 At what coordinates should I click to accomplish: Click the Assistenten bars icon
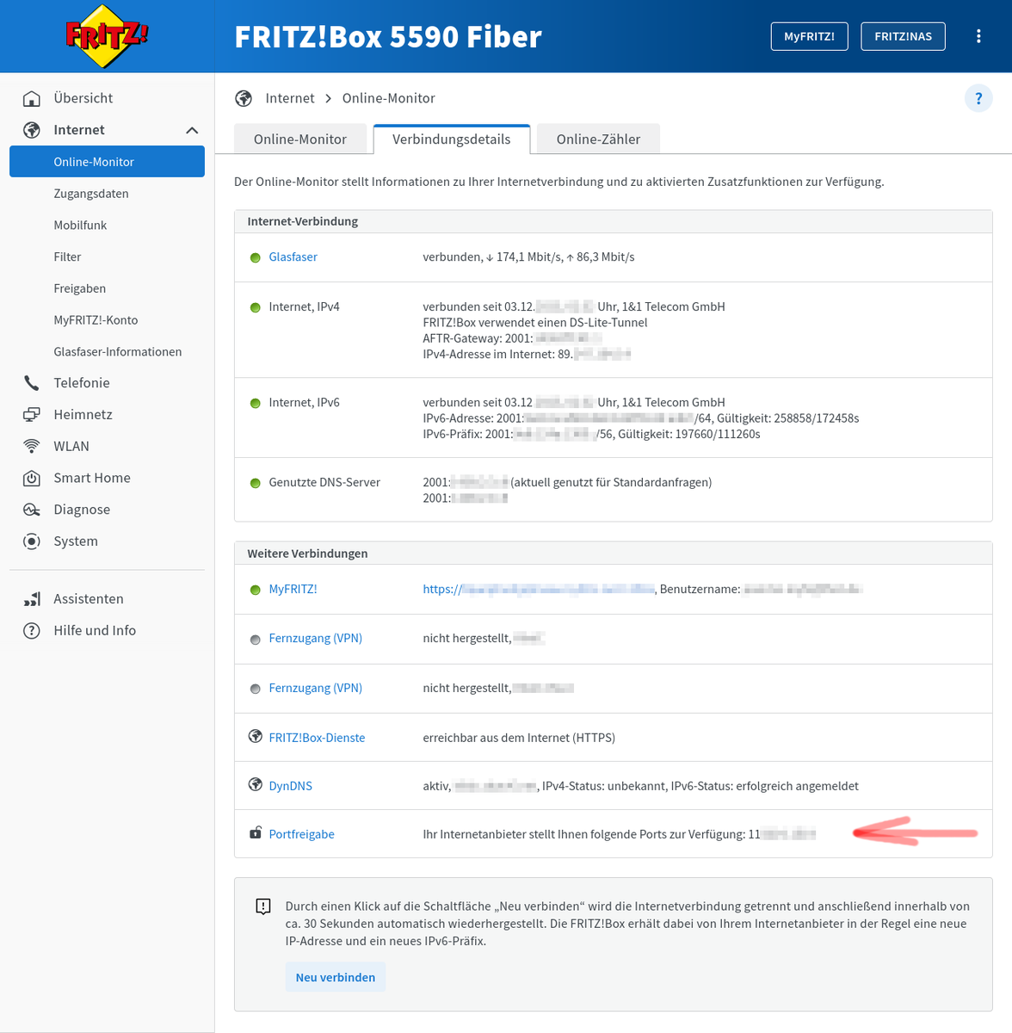tap(32, 599)
